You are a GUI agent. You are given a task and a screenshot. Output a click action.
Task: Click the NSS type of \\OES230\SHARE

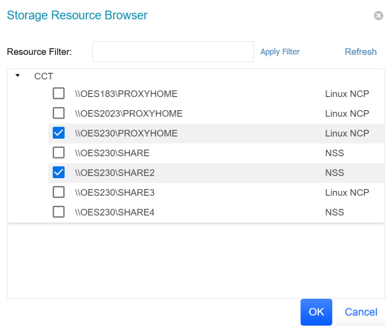pos(334,153)
